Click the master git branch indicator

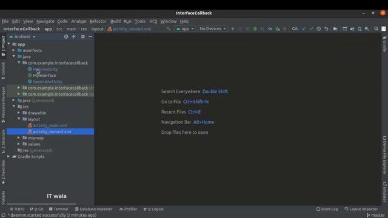point(376,215)
